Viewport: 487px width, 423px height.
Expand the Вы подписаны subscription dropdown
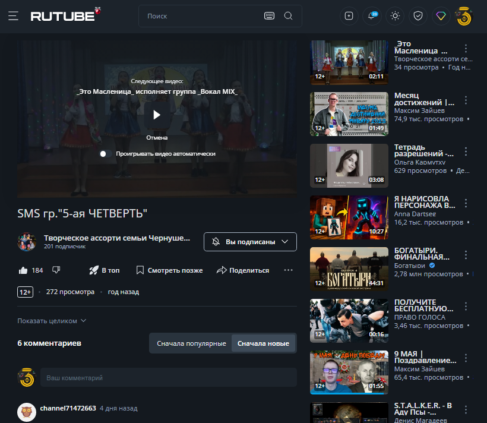[x=250, y=242]
